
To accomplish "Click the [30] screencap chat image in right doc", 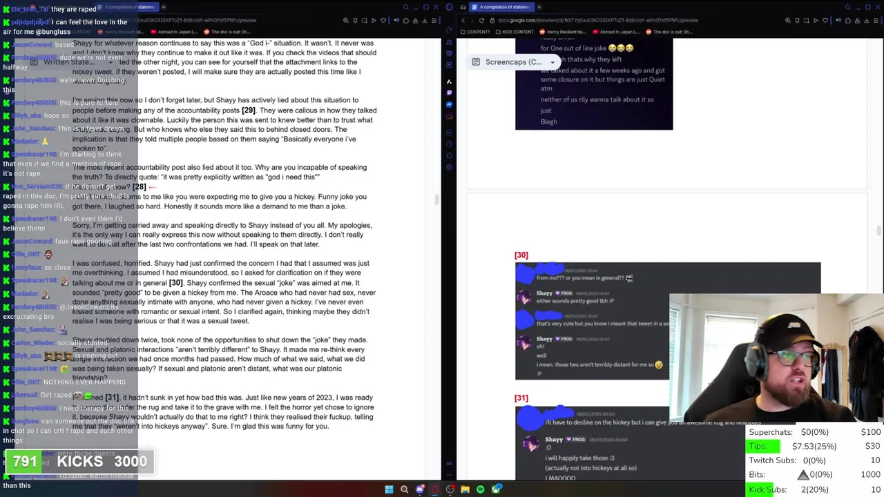I will (668, 321).
